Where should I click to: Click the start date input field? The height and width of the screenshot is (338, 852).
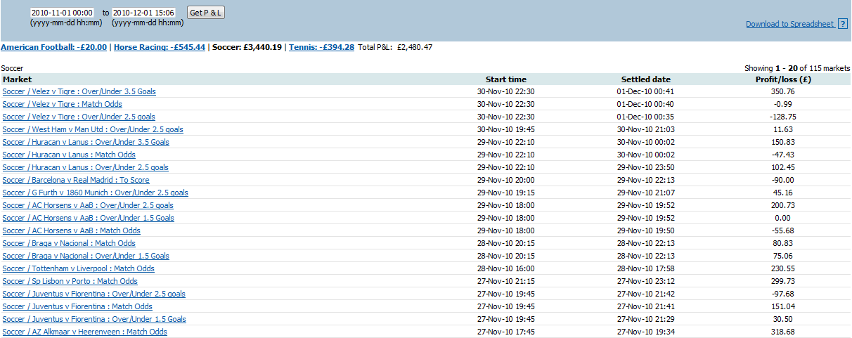[x=62, y=13]
